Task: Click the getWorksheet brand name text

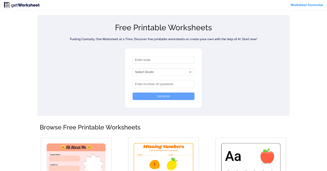Action: click(25, 5)
